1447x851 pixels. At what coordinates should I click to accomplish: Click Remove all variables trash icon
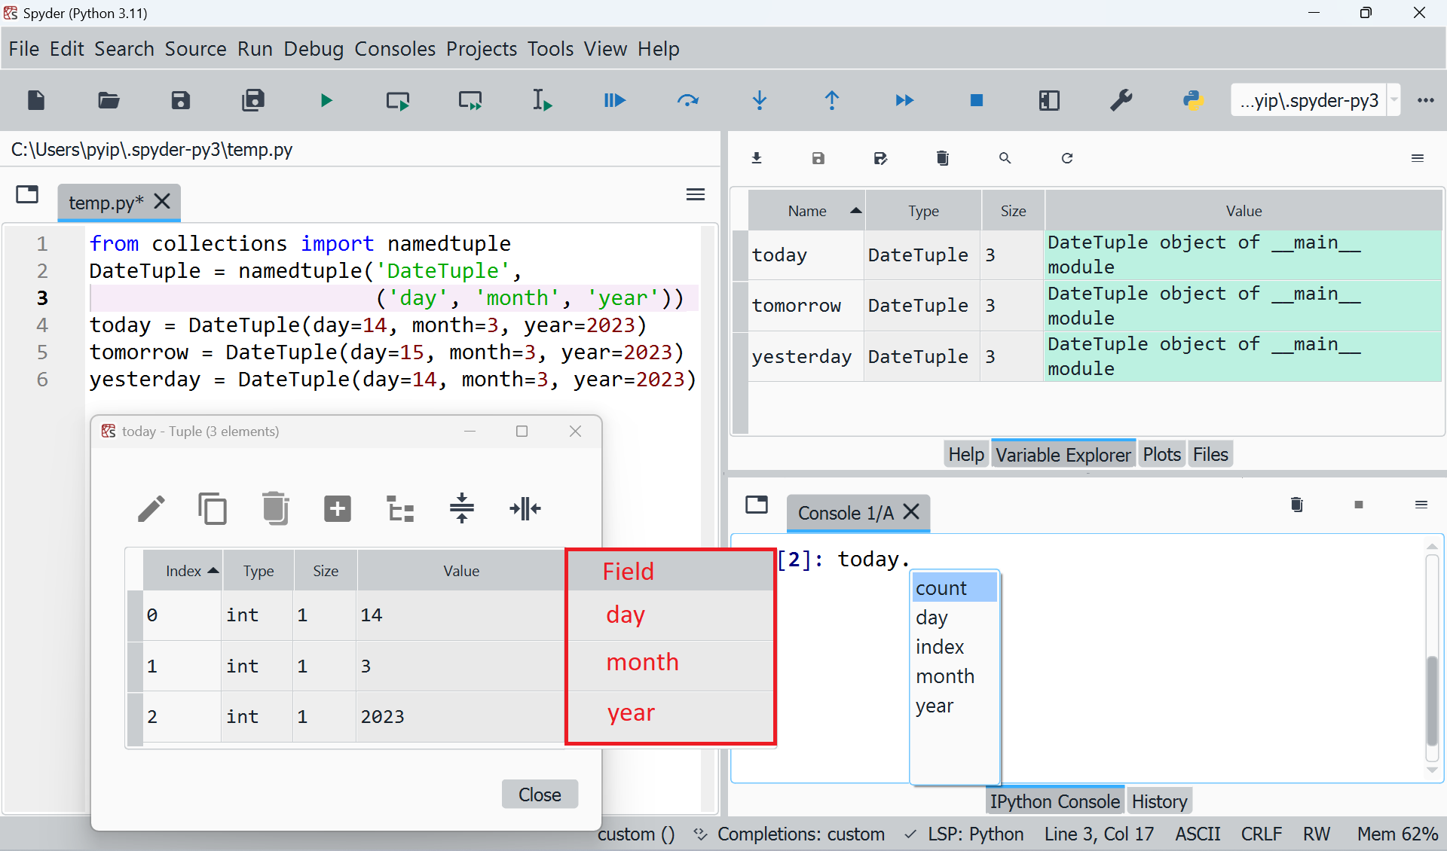click(x=942, y=158)
